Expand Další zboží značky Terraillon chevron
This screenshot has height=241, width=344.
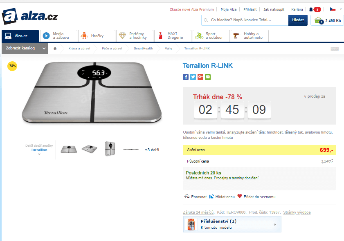click(x=39, y=154)
